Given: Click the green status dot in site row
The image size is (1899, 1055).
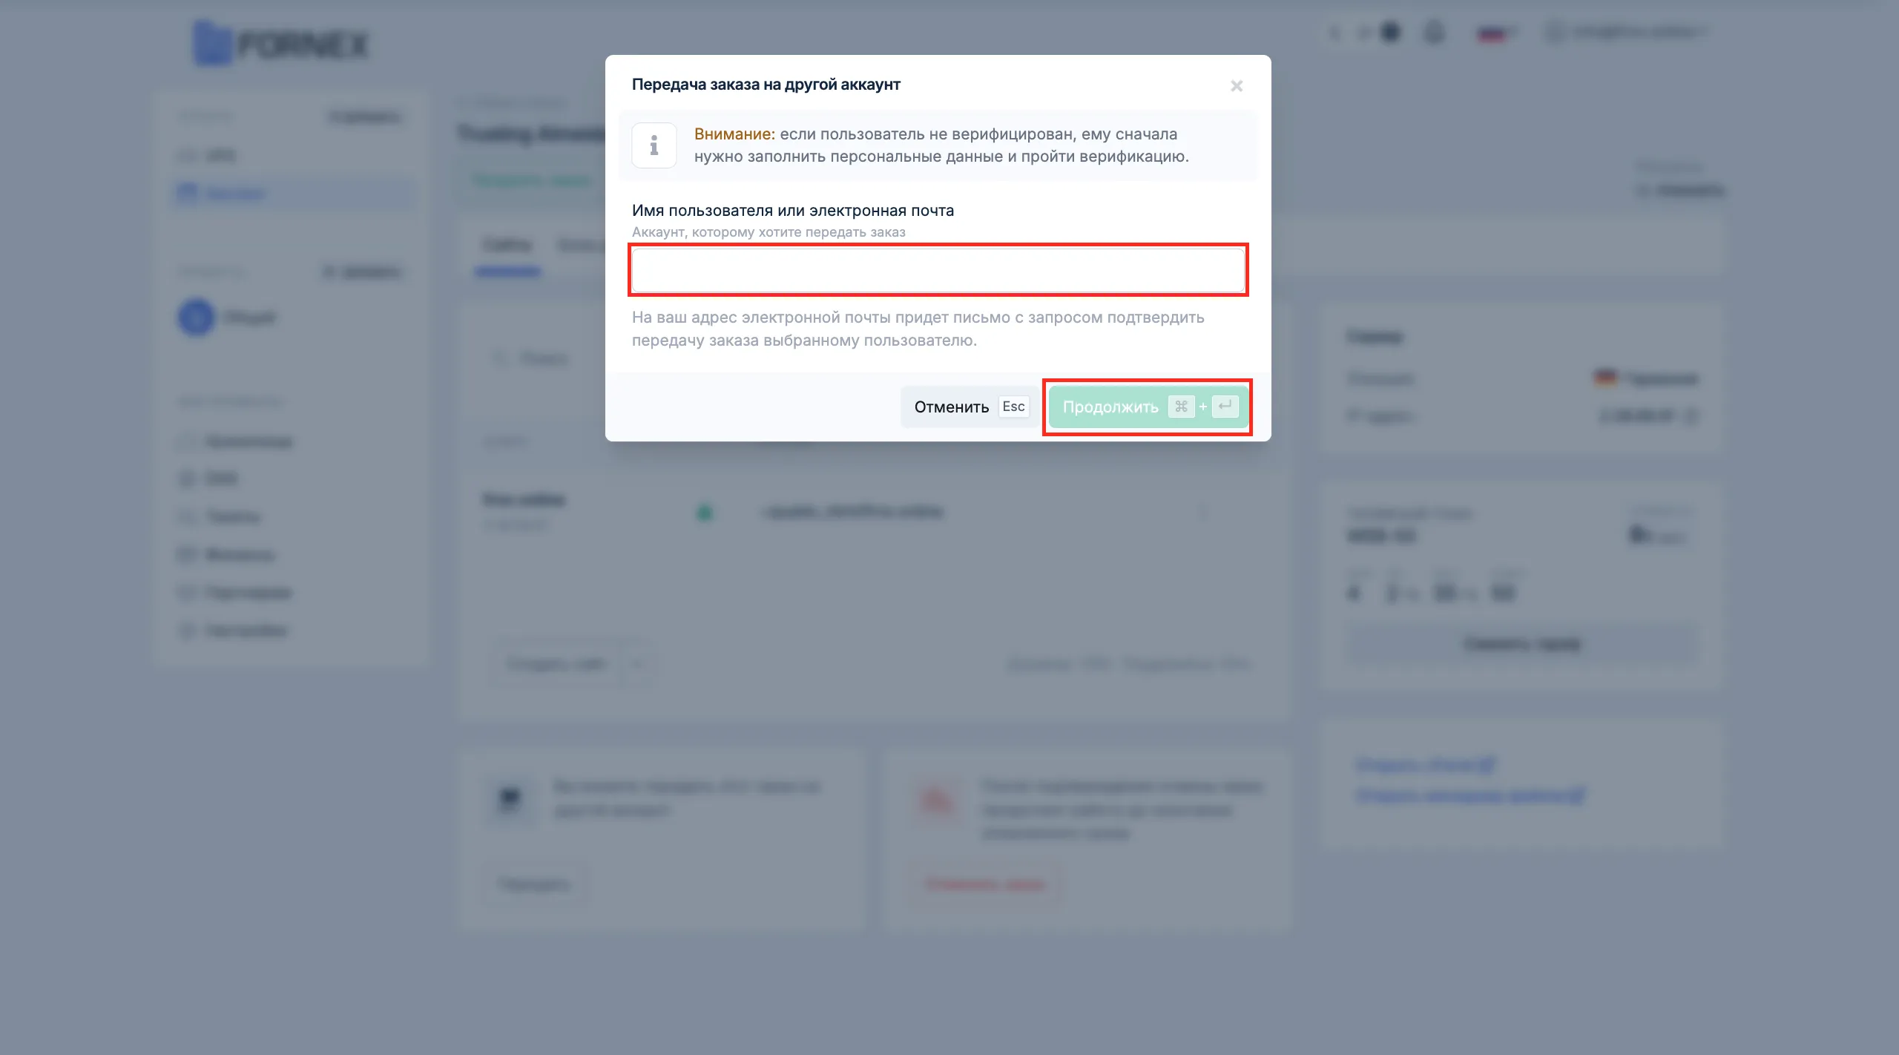Looking at the screenshot, I should (704, 512).
